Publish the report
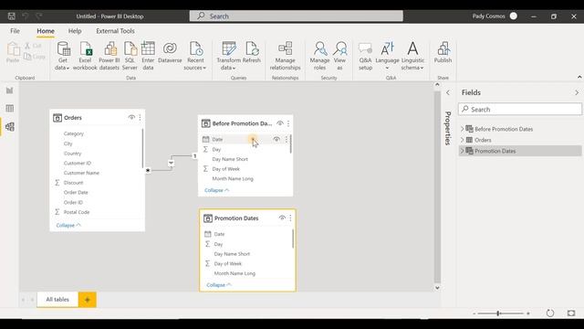Screen dimensions: 584x329 (x=443, y=53)
